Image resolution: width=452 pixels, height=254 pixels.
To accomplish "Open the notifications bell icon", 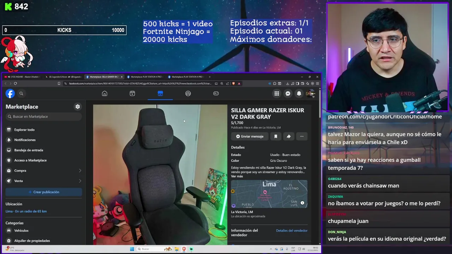I will [x=299, y=93].
